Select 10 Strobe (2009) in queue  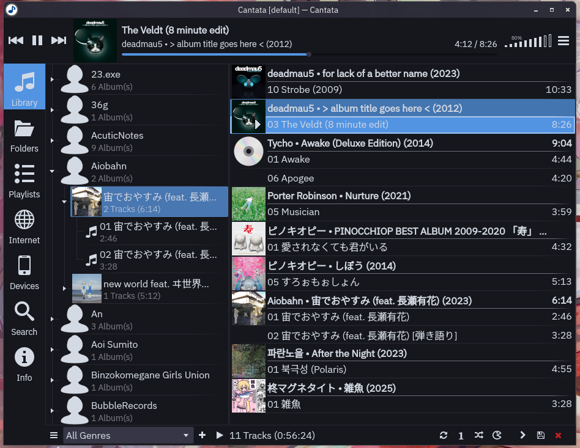tap(420, 90)
